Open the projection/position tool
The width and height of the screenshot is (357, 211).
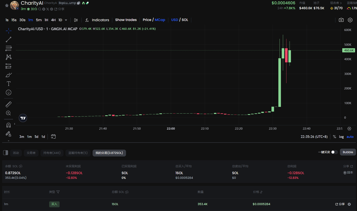click(9, 66)
